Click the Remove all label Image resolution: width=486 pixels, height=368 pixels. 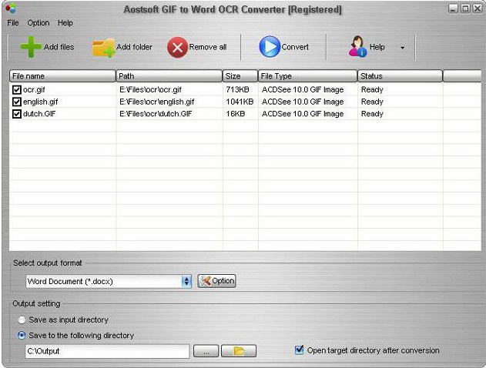[x=208, y=47]
